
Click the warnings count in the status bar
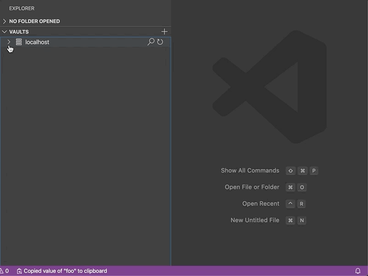pos(4,271)
